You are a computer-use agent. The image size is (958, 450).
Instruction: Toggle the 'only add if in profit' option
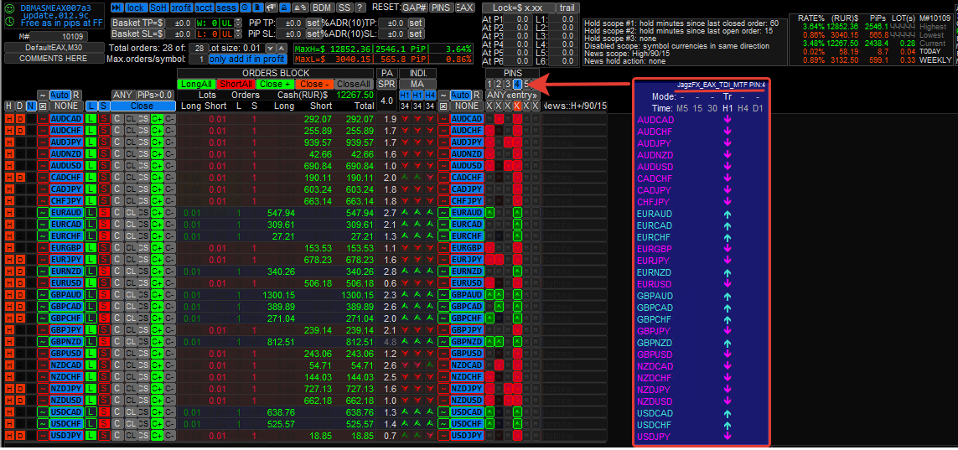coord(247,59)
